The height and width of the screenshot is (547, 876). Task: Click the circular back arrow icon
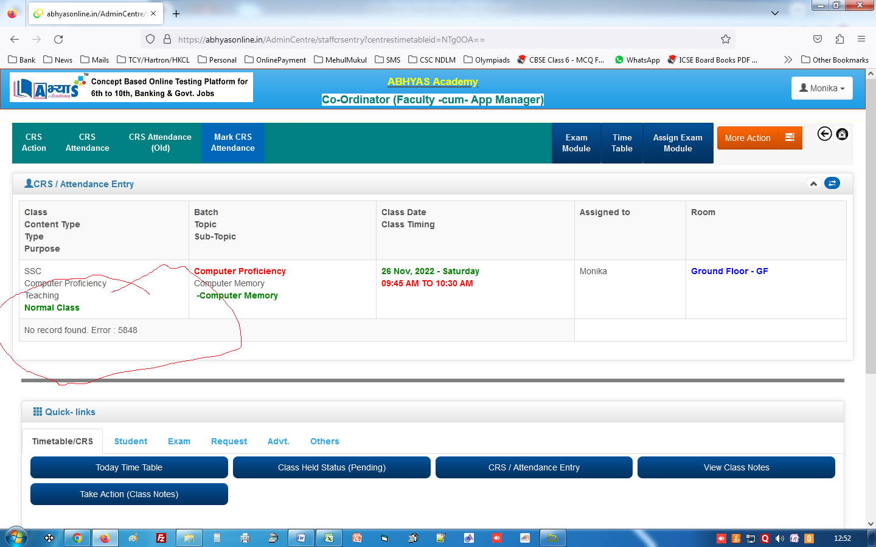tap(824, 134)
